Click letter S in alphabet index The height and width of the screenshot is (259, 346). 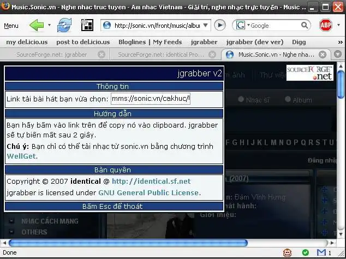pyautogui.click(x=318, y=142)
